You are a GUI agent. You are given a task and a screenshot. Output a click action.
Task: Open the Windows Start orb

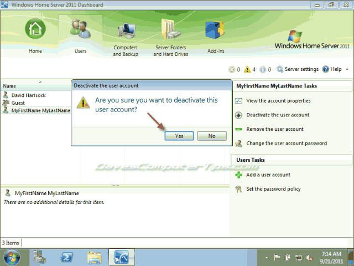(x=12, y=257)
